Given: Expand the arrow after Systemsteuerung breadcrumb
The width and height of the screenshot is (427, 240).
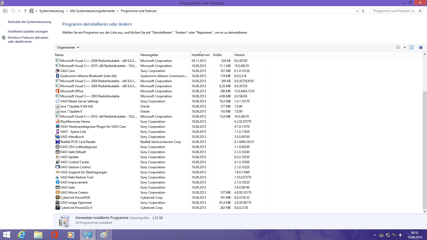Looking at the screenshot, I should pos(67,11).
